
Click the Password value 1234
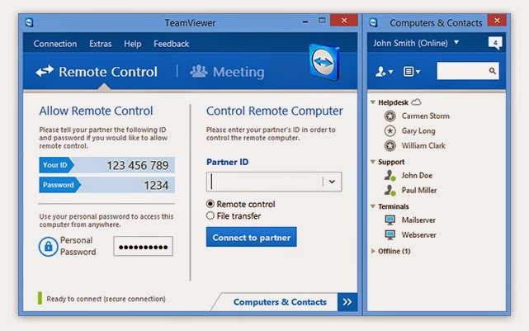[156, 185]
